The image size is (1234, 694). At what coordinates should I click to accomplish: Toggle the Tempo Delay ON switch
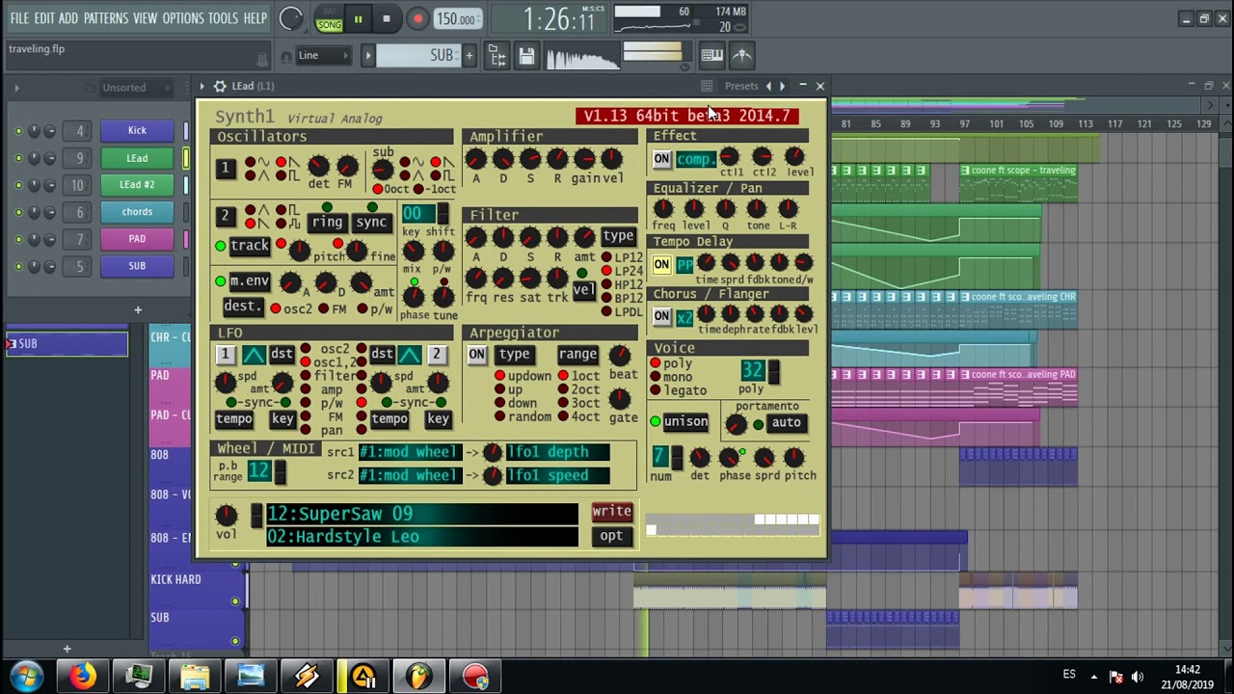pyautogui.click(x=661, y=264)
